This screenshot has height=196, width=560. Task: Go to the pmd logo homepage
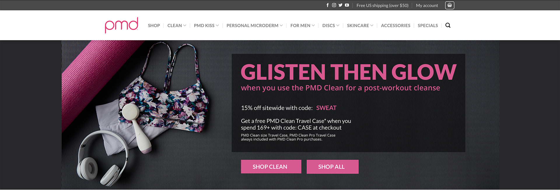pyautogui.click(x=122, y=25)
